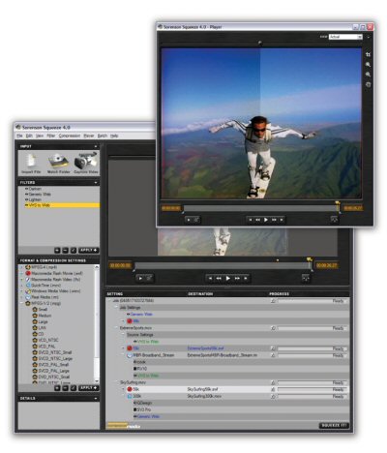This screenshot has height=453, width=387.
Task: Open the Filter menu
Action: pyautogui.click(x=51, y=136)
